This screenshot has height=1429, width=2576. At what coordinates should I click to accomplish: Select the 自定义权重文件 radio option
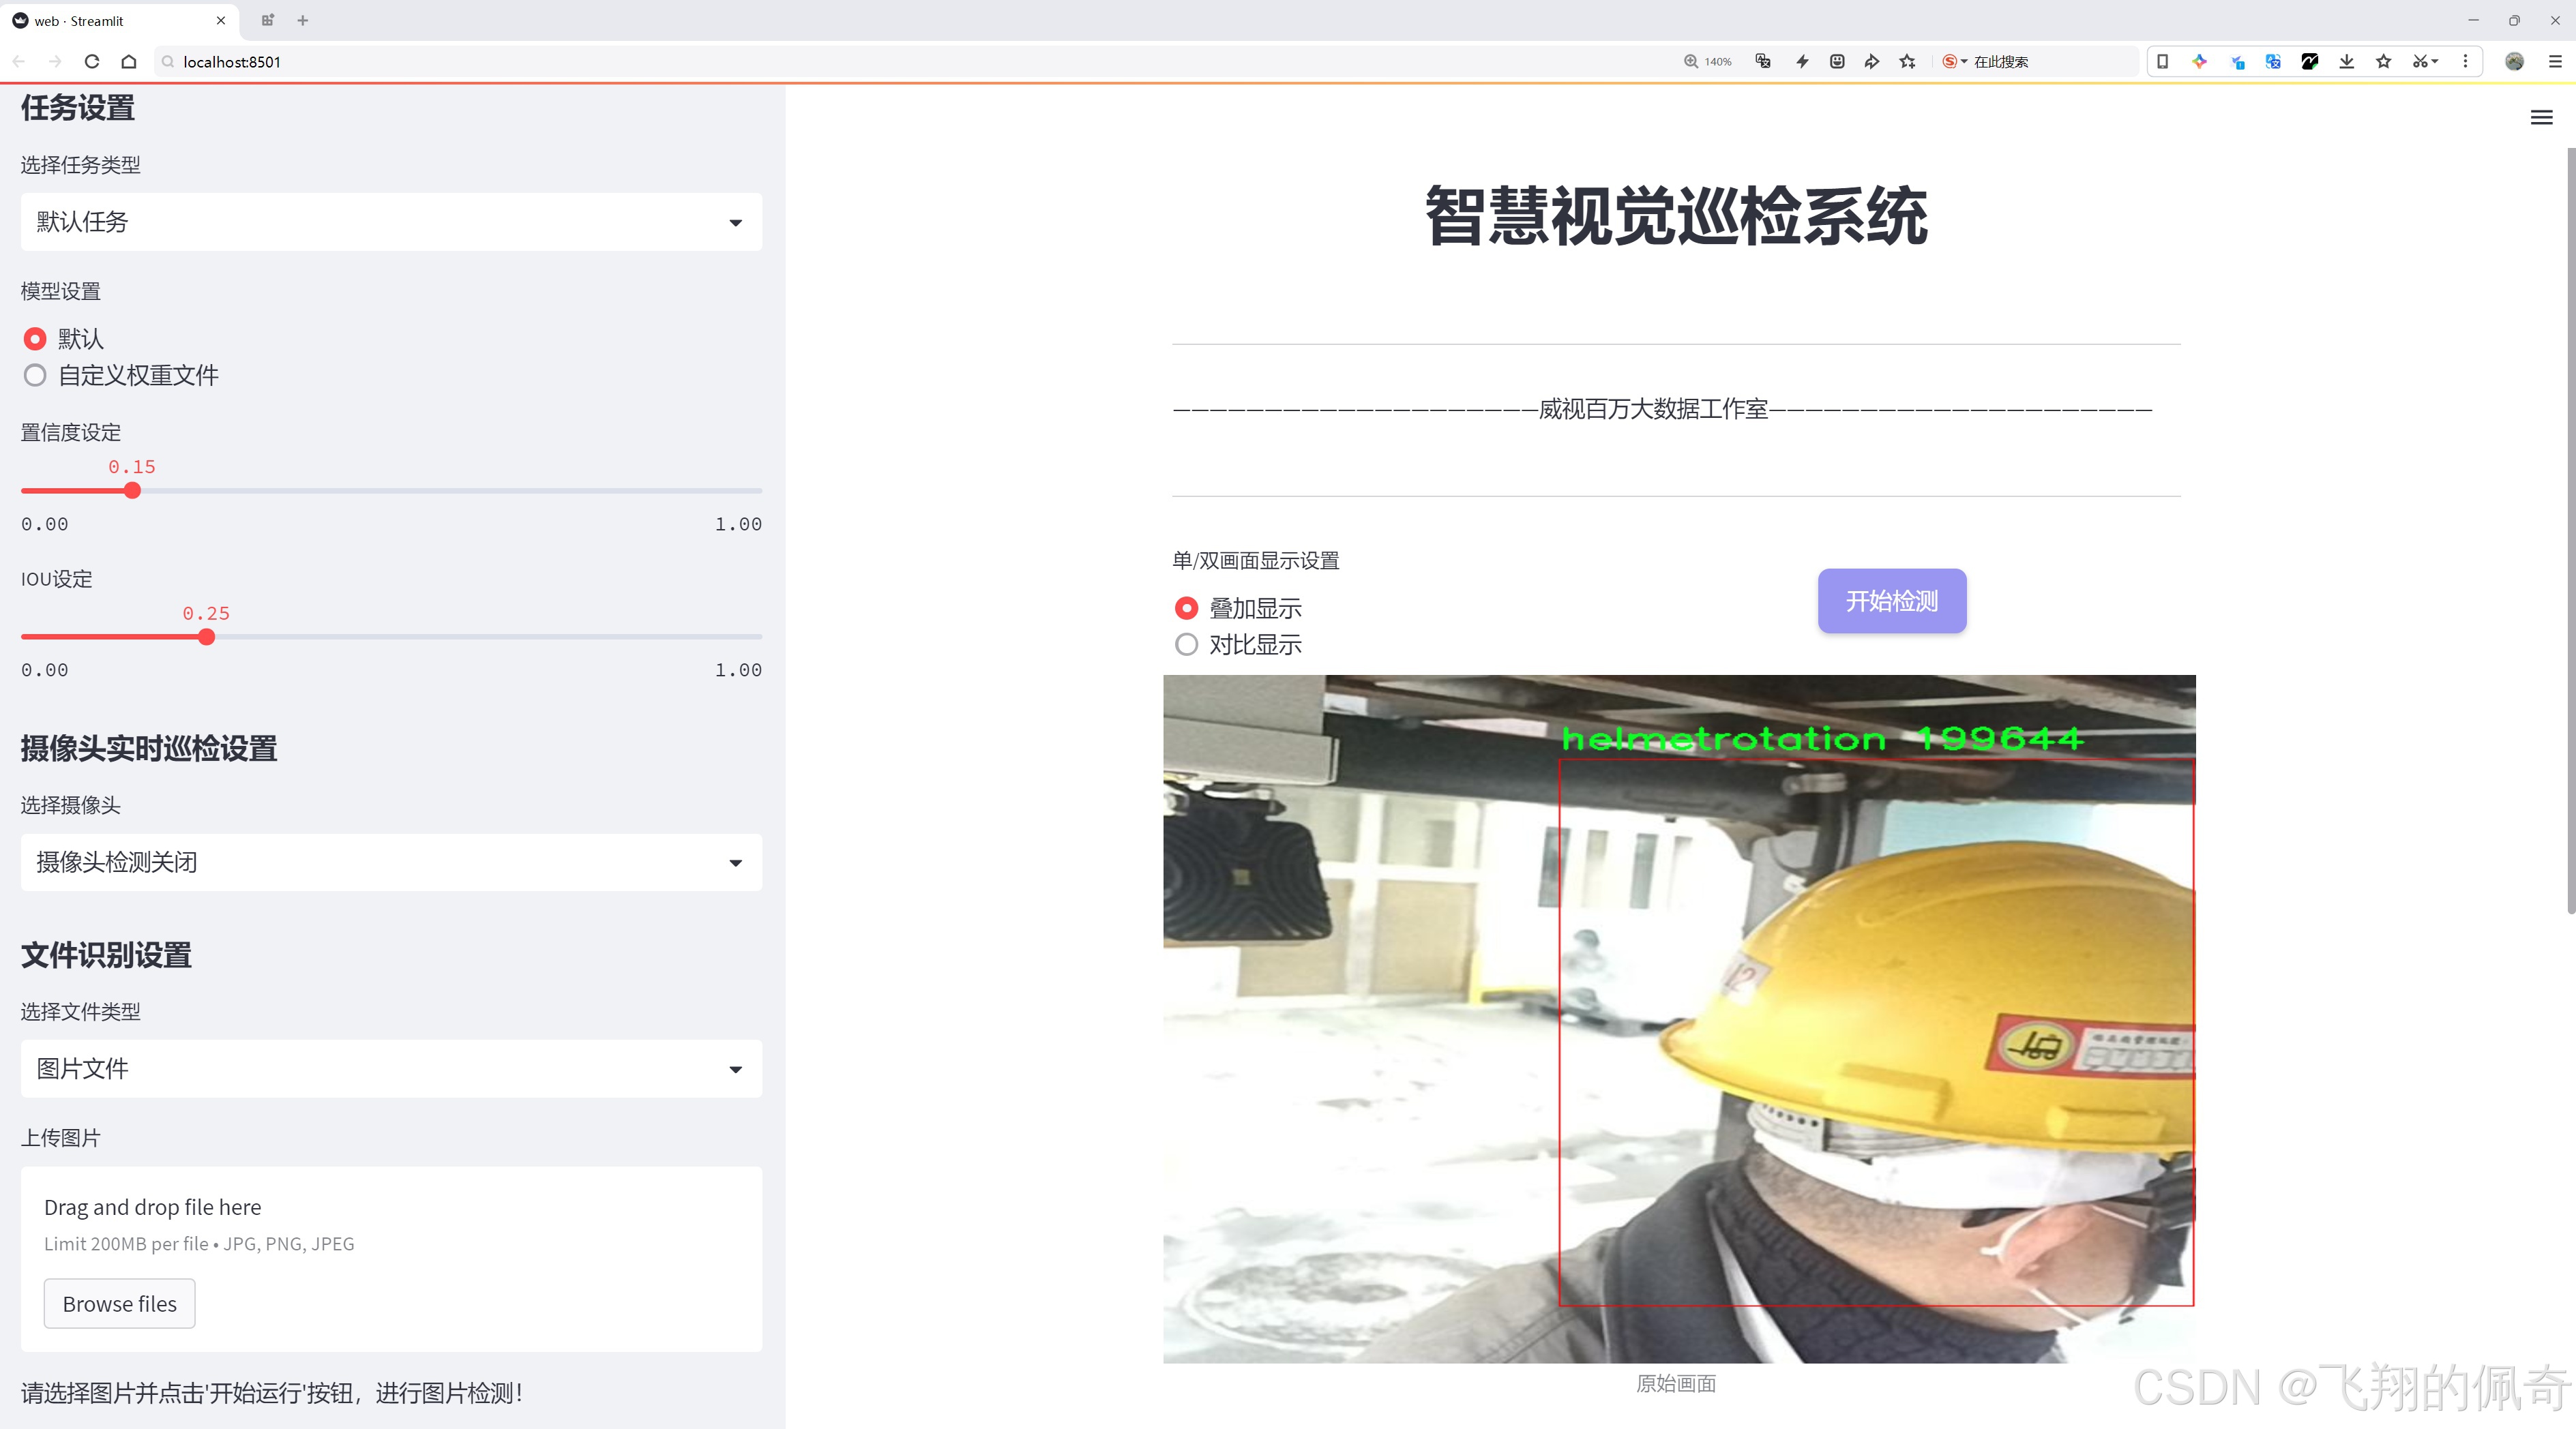pos(35,375)
